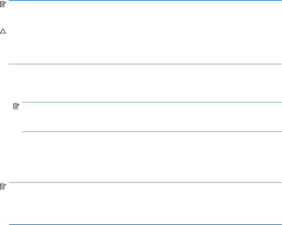Click notepad lines of indented note icon
Screen dimensions: 282x225
[15, 107]
